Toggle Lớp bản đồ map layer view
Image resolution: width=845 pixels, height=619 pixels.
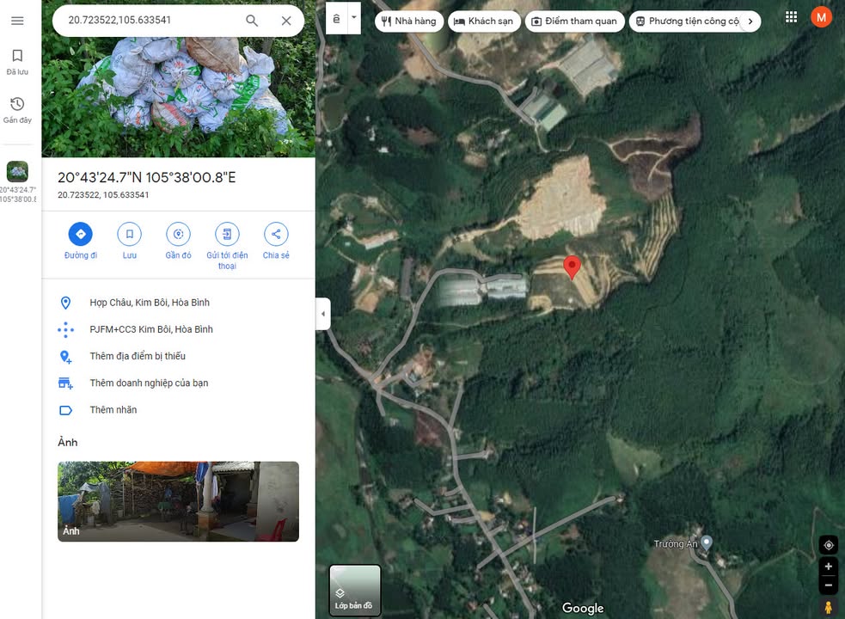[x=354, y=590]
